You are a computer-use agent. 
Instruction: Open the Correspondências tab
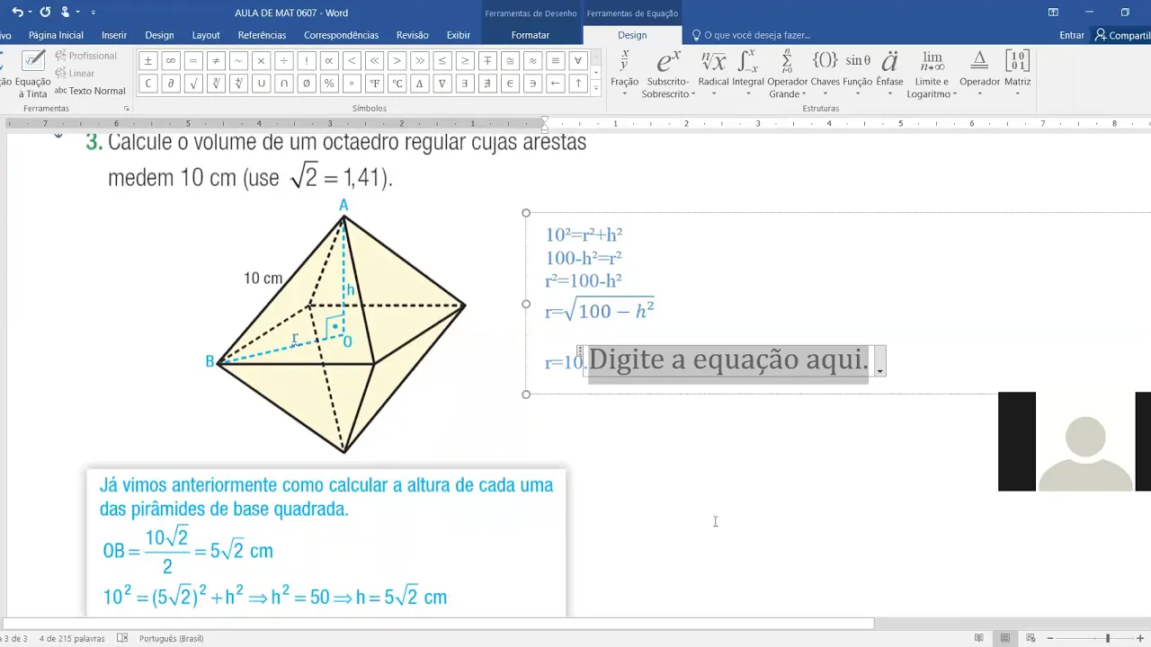341,35
